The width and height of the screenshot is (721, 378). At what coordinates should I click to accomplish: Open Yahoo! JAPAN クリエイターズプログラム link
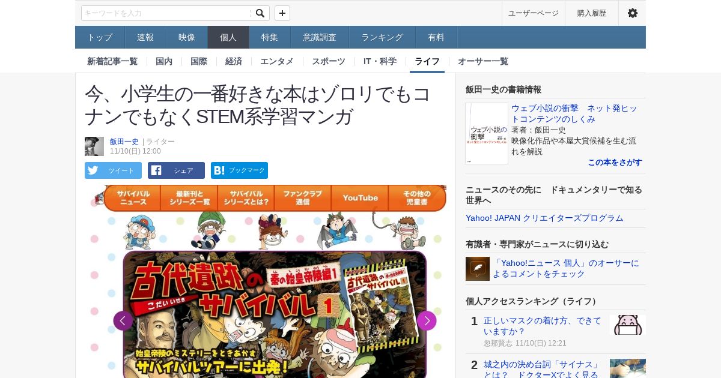[x=544, y=218]
